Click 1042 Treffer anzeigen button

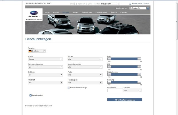pyautogui.click(x=125, y=100)
